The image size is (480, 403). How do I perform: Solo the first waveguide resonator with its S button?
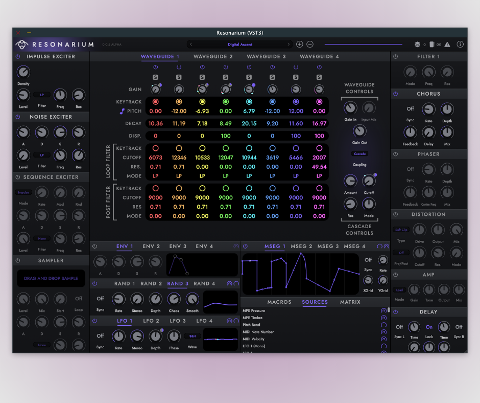(155, 77)
